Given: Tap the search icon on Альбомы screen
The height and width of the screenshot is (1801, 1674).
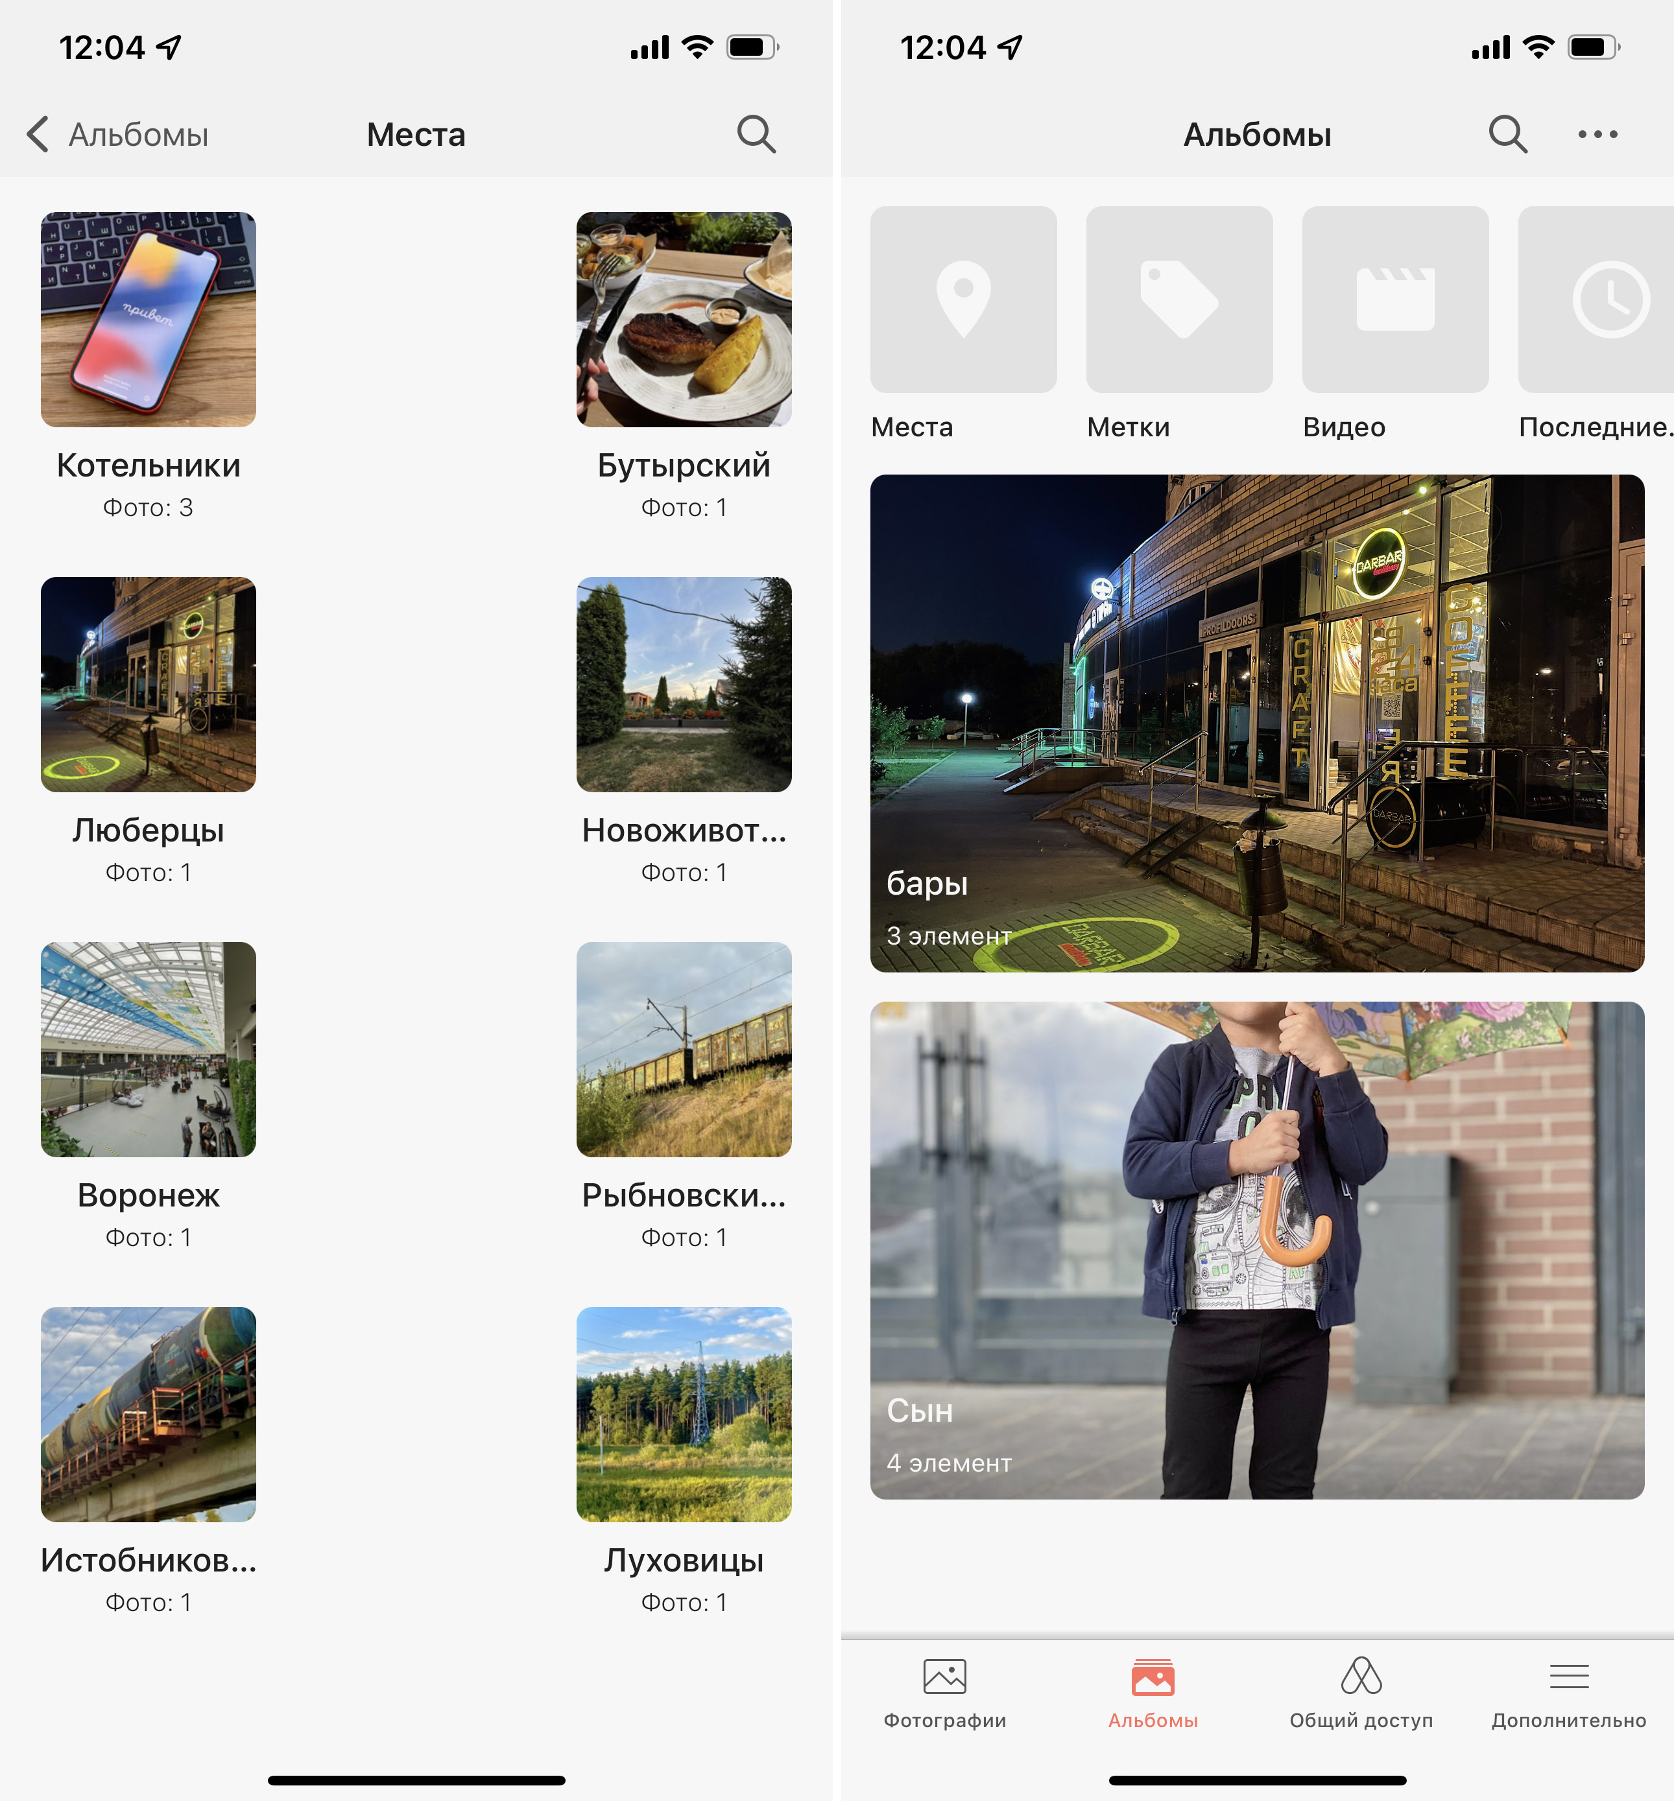Looking at the screenshot, I should (x=1507, y=134).
